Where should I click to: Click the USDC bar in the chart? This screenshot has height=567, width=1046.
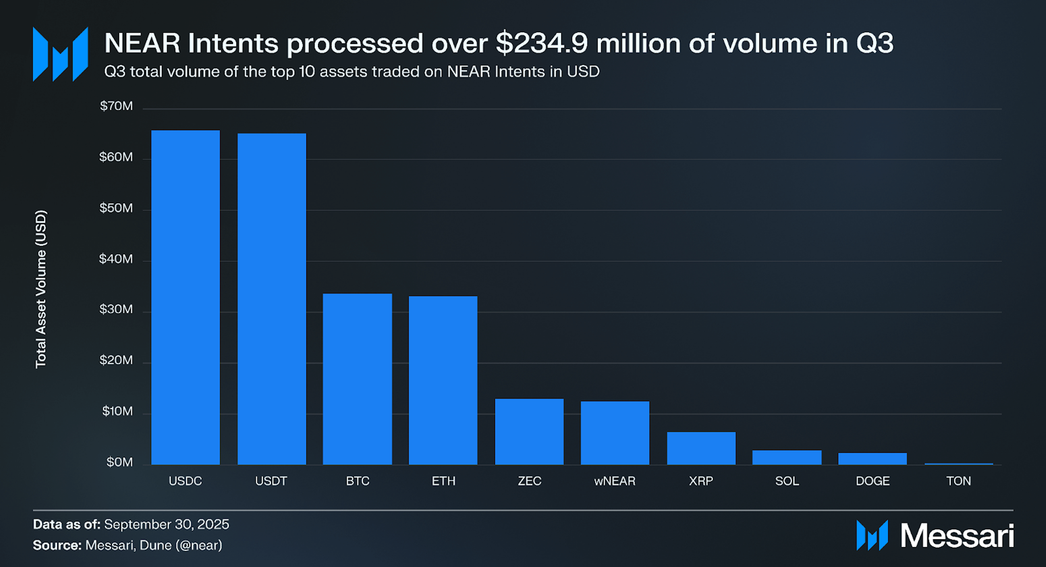186,298
